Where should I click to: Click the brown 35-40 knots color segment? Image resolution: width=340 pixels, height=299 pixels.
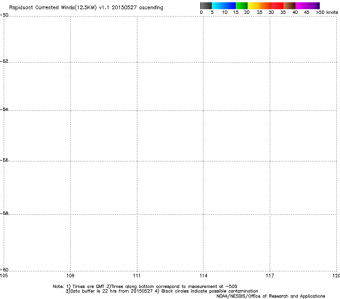pos(289,6)
